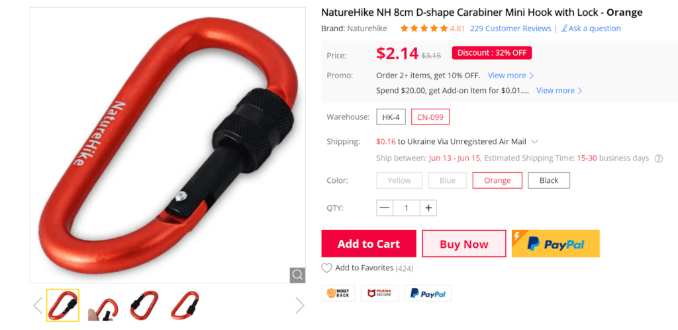Expand the shipping method dropdown arrow

(534, 141)
